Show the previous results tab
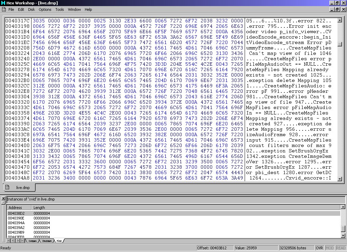This screenshot has height=252, width=347. click(x=13, y=241)
